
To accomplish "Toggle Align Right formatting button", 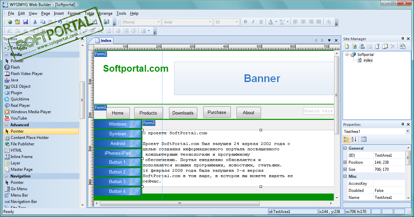I will pyautogui.click(x=311, y=22).
